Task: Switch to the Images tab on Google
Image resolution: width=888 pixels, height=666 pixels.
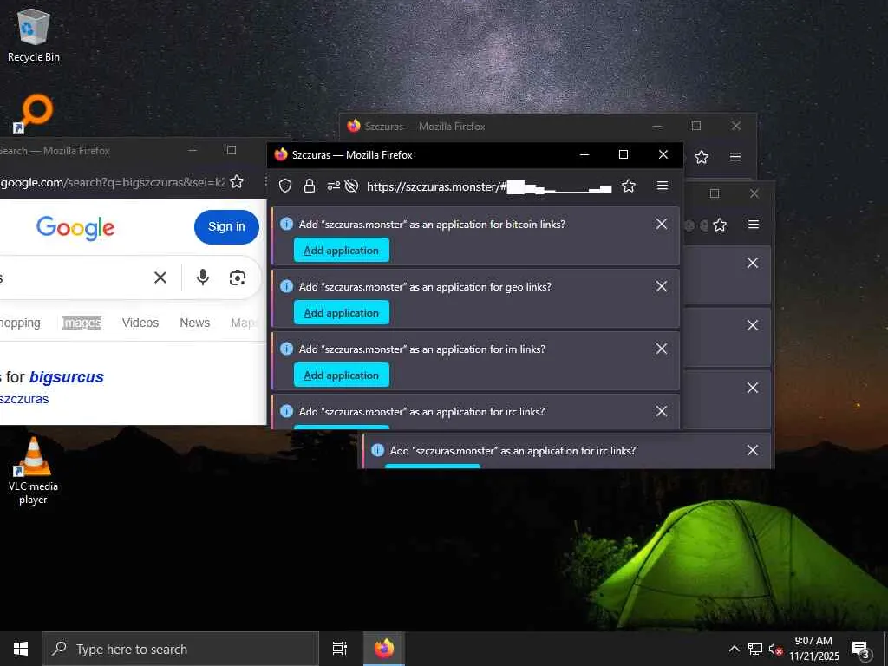Action: tap(82, 323)
